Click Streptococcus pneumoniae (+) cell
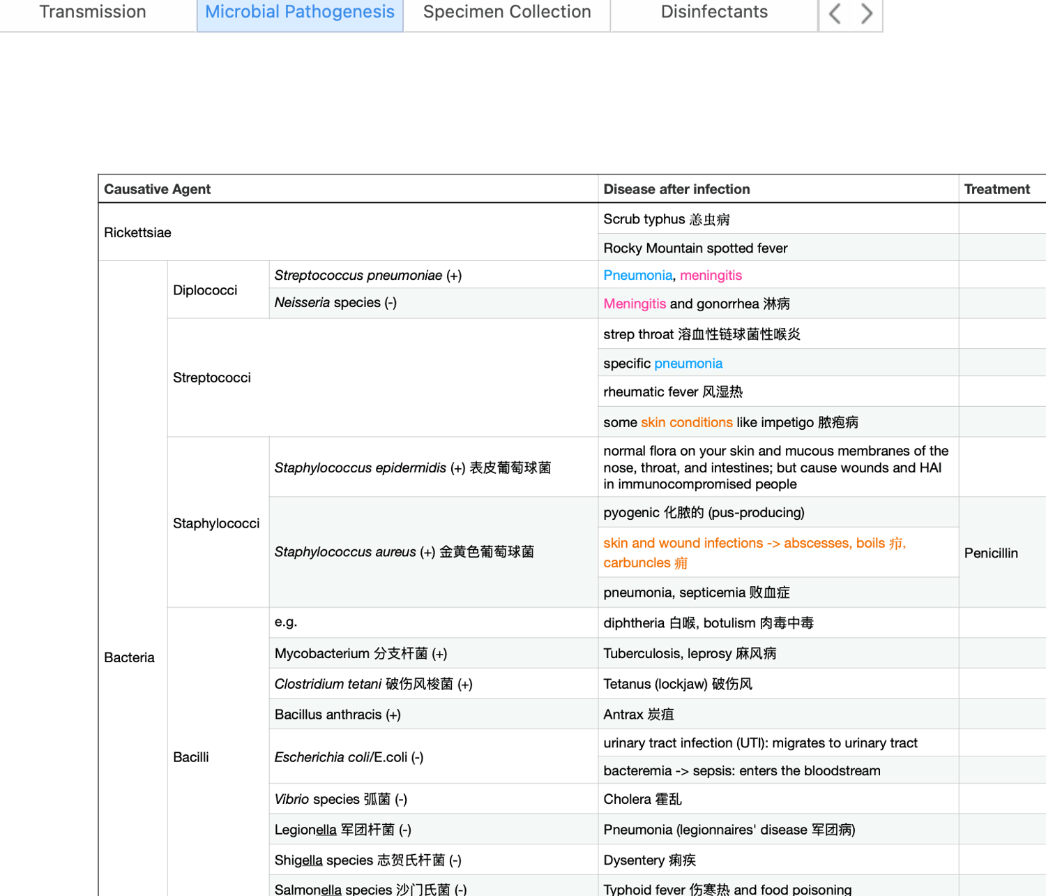Viewport: 1046px width, 896px height. [x=433, y=275]
